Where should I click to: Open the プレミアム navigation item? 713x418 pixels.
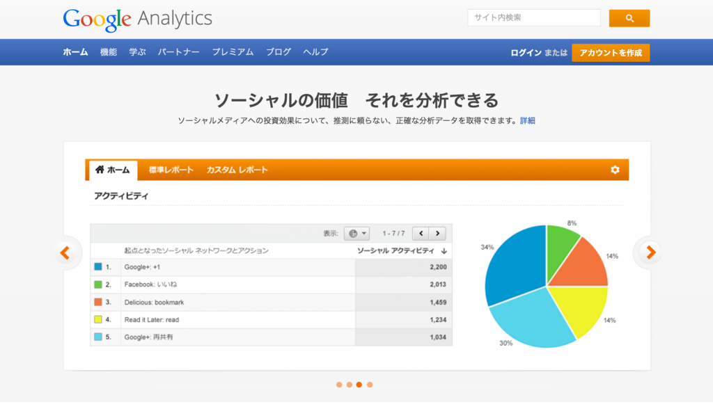[x=233, y=52]
